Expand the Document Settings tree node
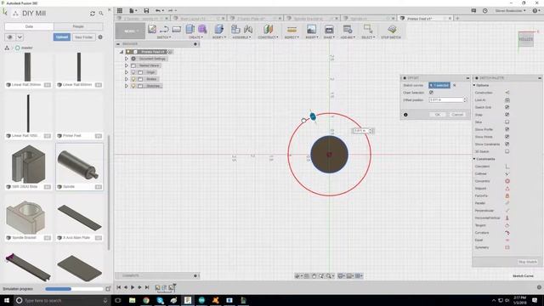The width and height of the screenshot is (544, 306). (x=127, y=59)
